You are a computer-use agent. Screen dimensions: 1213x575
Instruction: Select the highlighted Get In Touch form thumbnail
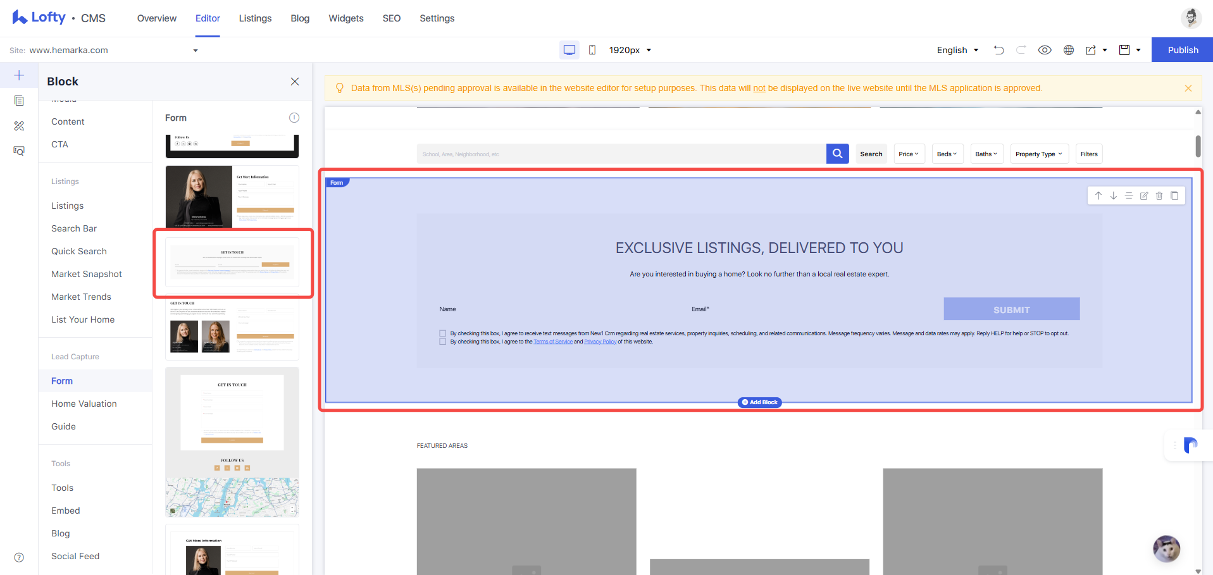[x=232, y=263]
